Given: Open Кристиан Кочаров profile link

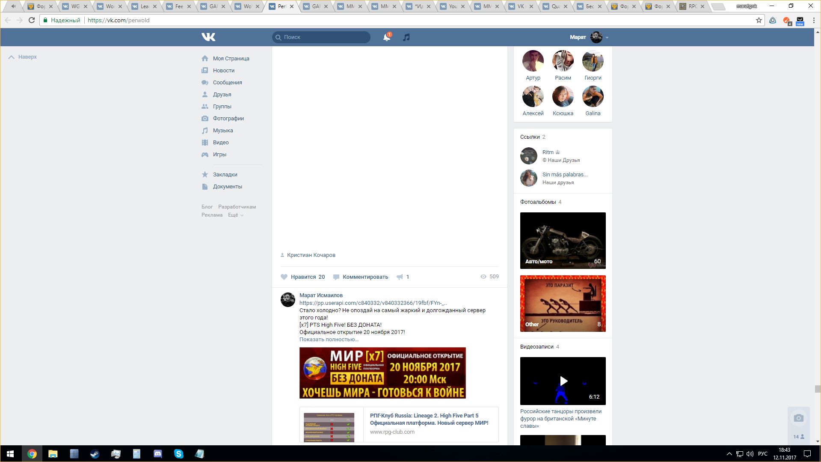Looking at the screenshot, I should tap(311, 255).
